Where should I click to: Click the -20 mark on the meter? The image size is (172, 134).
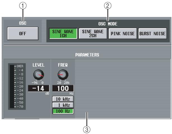point(20,86)
